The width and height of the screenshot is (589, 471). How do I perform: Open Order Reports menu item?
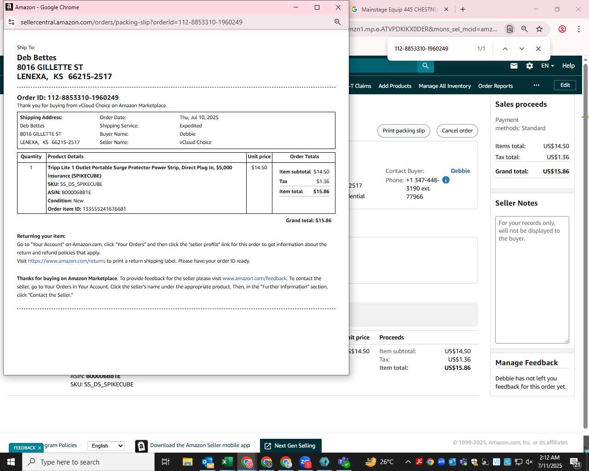495,86
